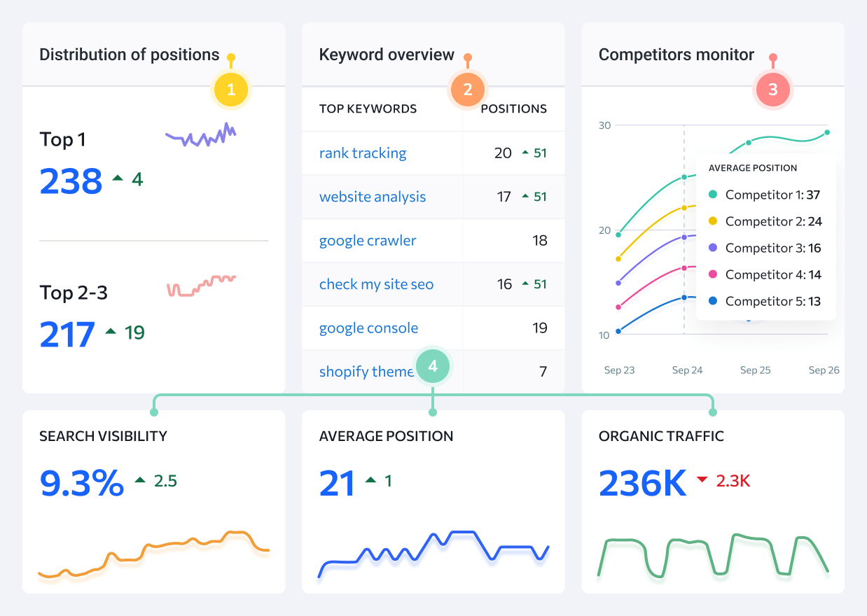The image size is (867, 616).
Task: Sort by the TOP KEYWORDS column header
Action: [368, 108]
